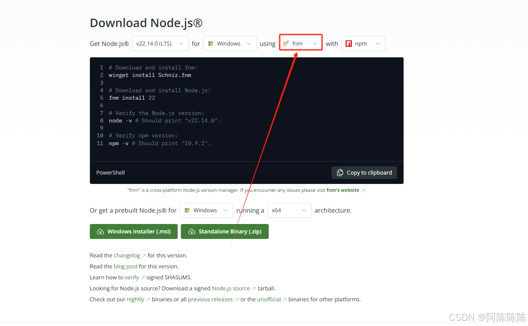Image resolution: width=528 pixels, height=326 pixels.
Task: Click the 'winget install Schniz.fnm' code line
Action: [150, 75]
